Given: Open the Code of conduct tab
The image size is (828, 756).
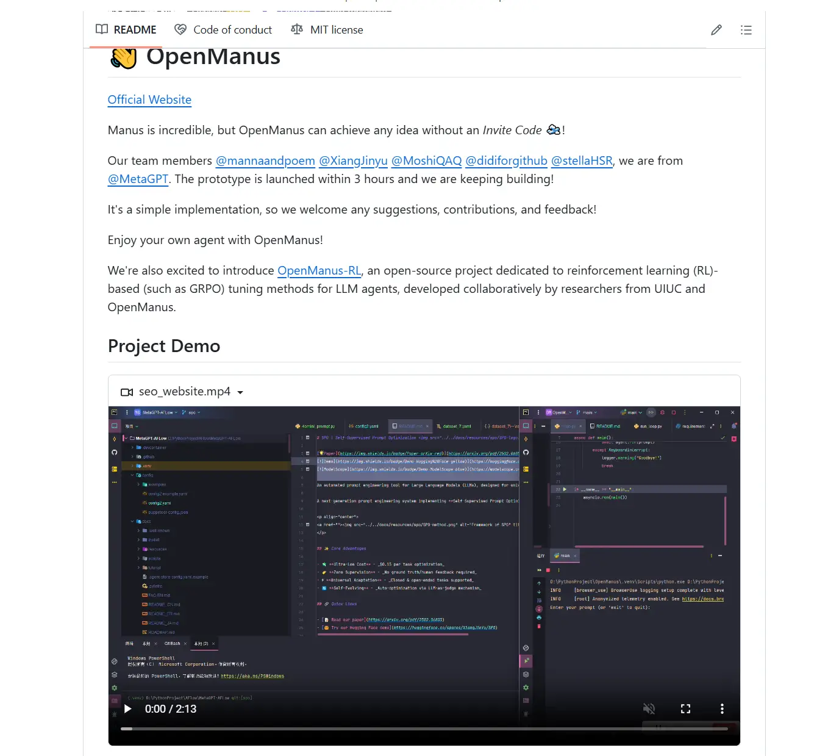Looking at the screenshot, I should (223, 29).
